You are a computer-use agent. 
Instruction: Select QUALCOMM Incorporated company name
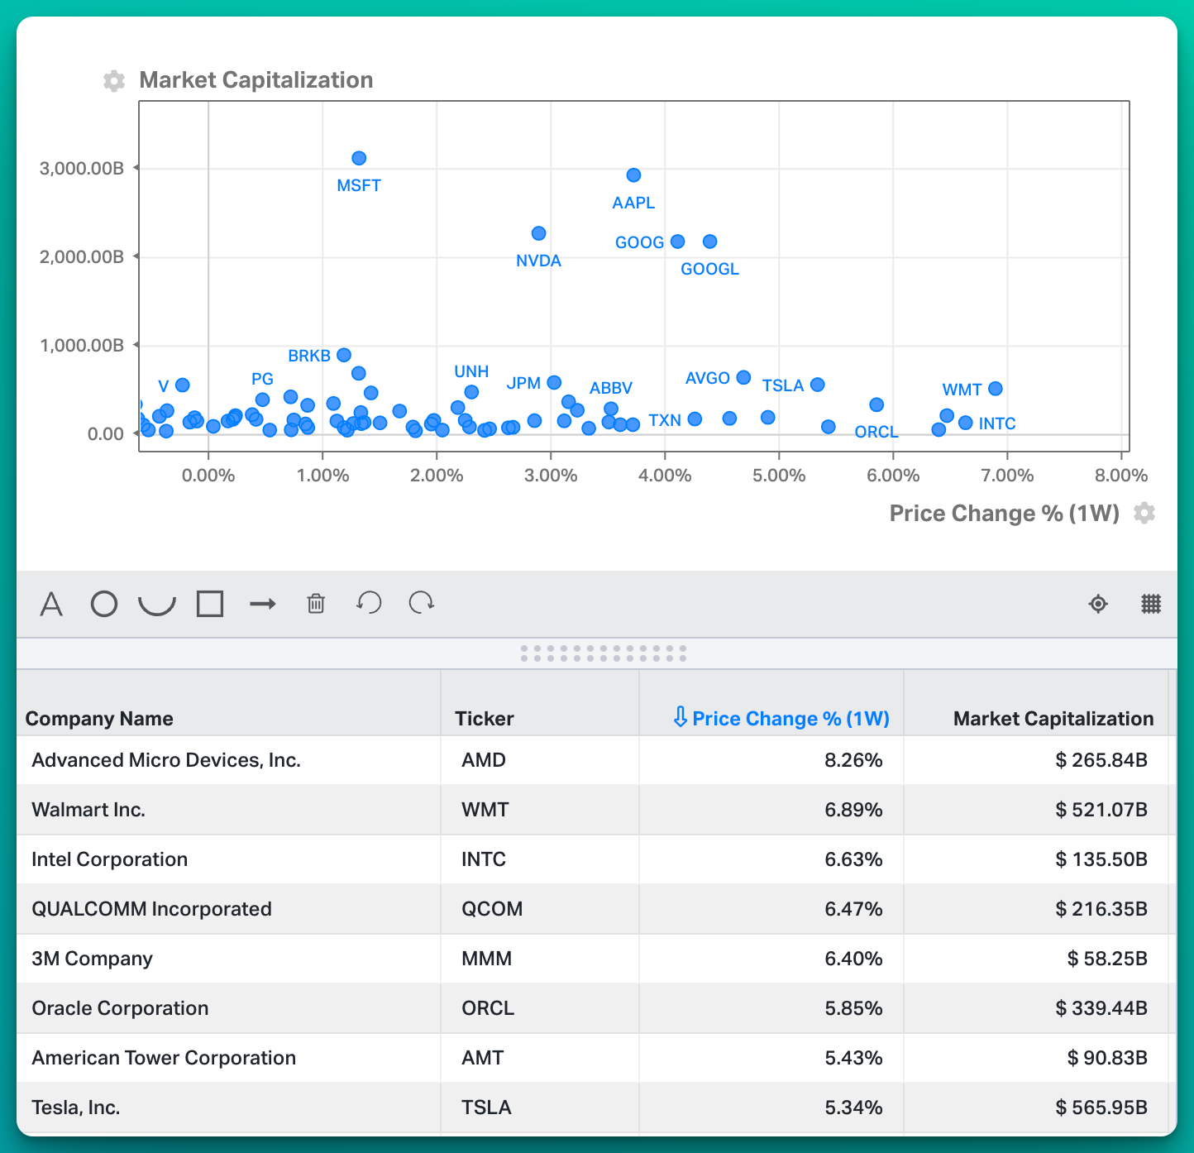click(151, 909)
